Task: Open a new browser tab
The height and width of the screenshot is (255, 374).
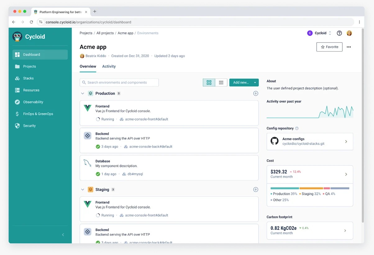Action: point(95,11)
